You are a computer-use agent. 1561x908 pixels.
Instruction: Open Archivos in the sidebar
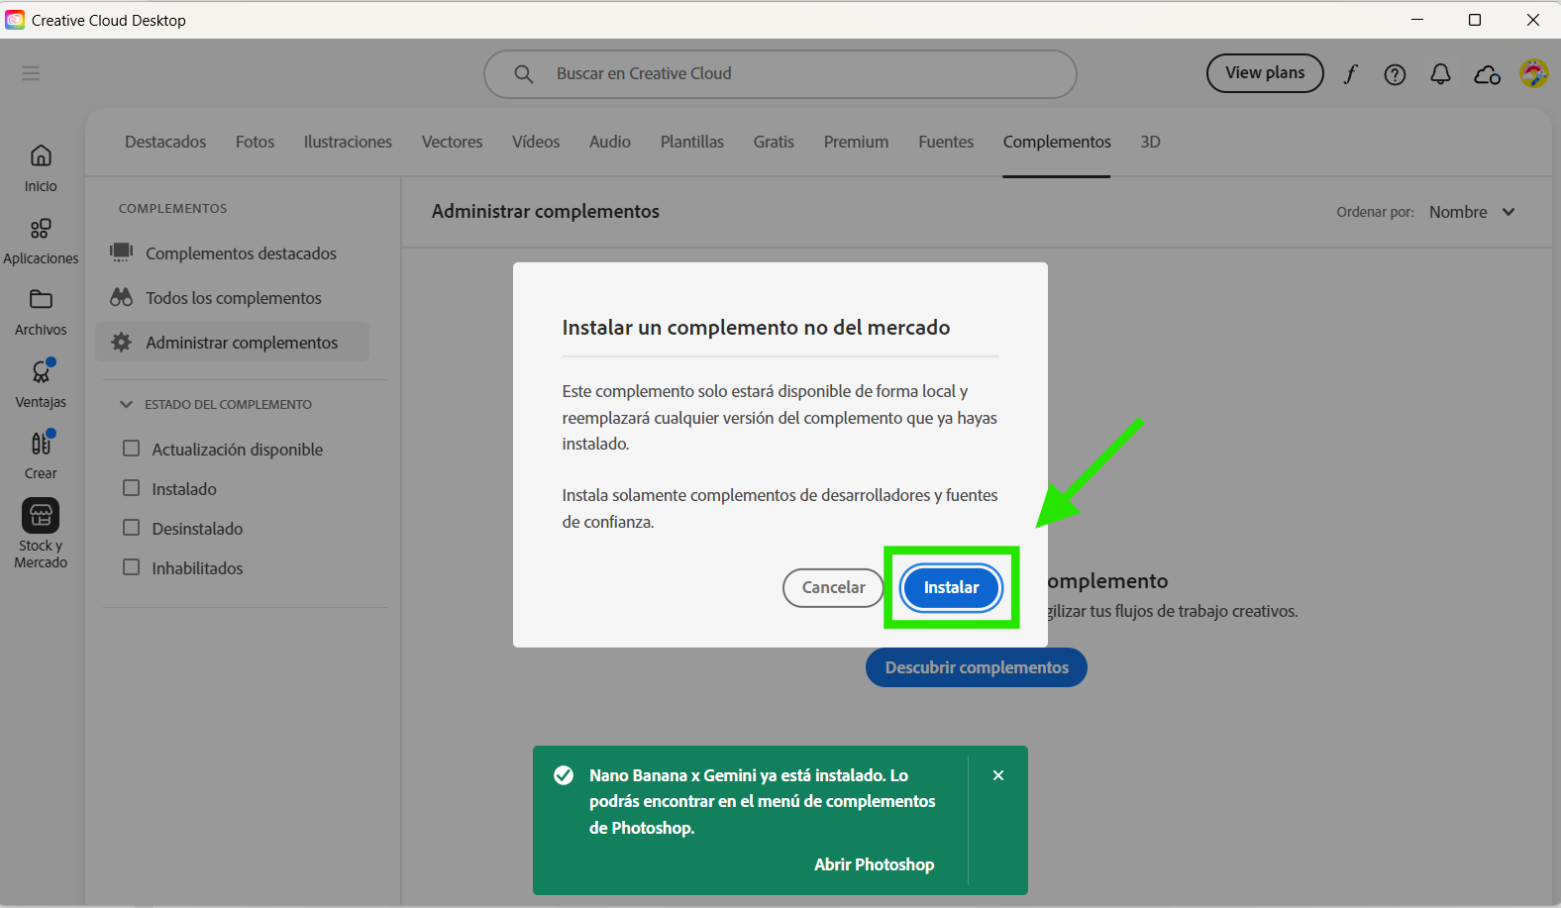pyautogui.click(x=41, y=313)
